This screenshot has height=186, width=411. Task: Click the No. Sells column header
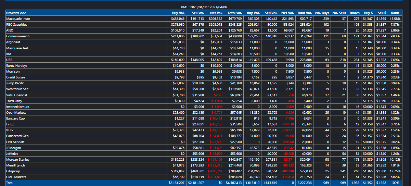coord(338,13)
